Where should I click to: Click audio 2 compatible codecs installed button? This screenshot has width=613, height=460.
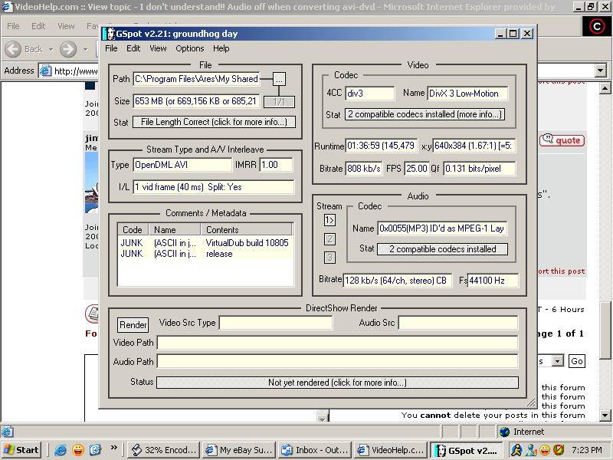[x=442, y=249]
